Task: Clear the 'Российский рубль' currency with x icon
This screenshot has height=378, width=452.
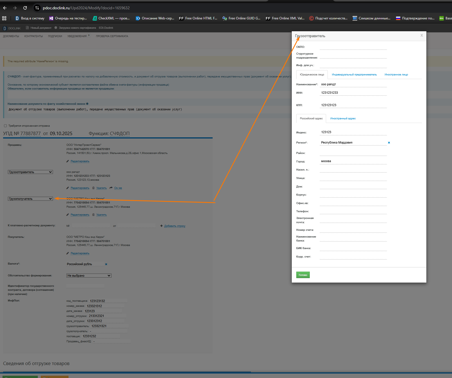Action: point(106,264)
